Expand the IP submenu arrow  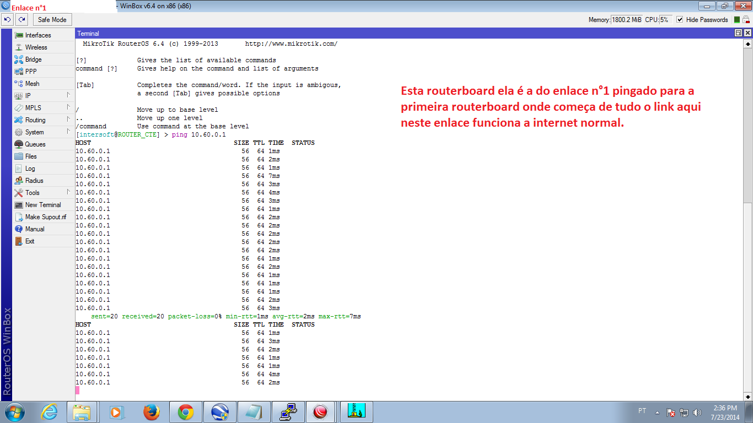point(68,95)
